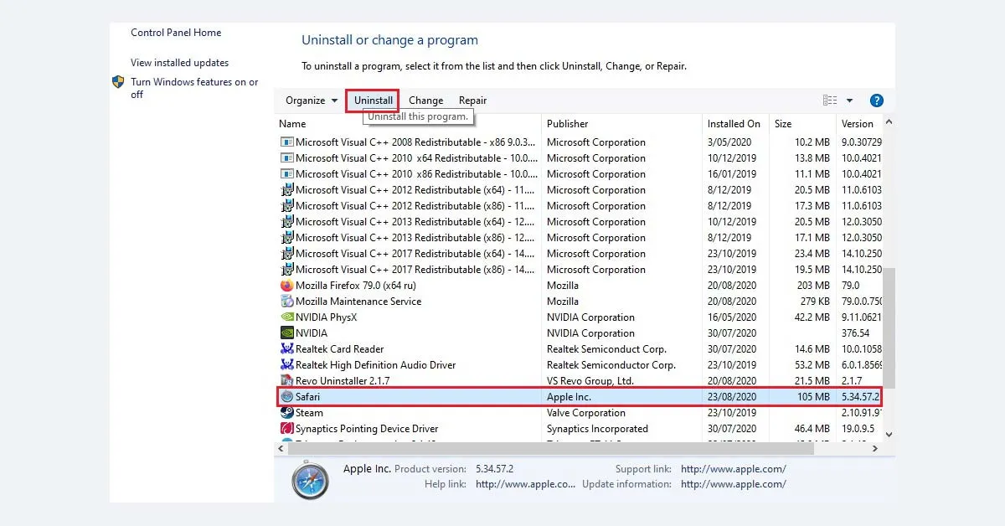Expand the view options dropdown arrow

point(849,101)
